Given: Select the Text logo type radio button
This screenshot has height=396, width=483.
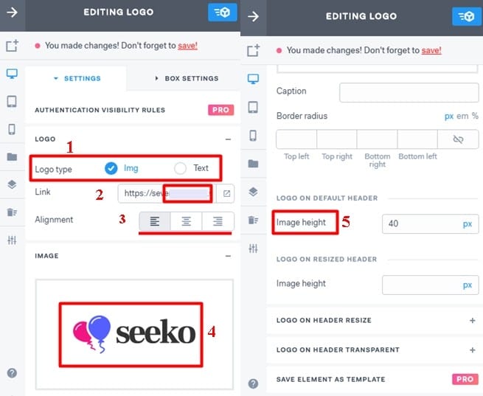Looking at the screenshot, I should pos(180,168).
